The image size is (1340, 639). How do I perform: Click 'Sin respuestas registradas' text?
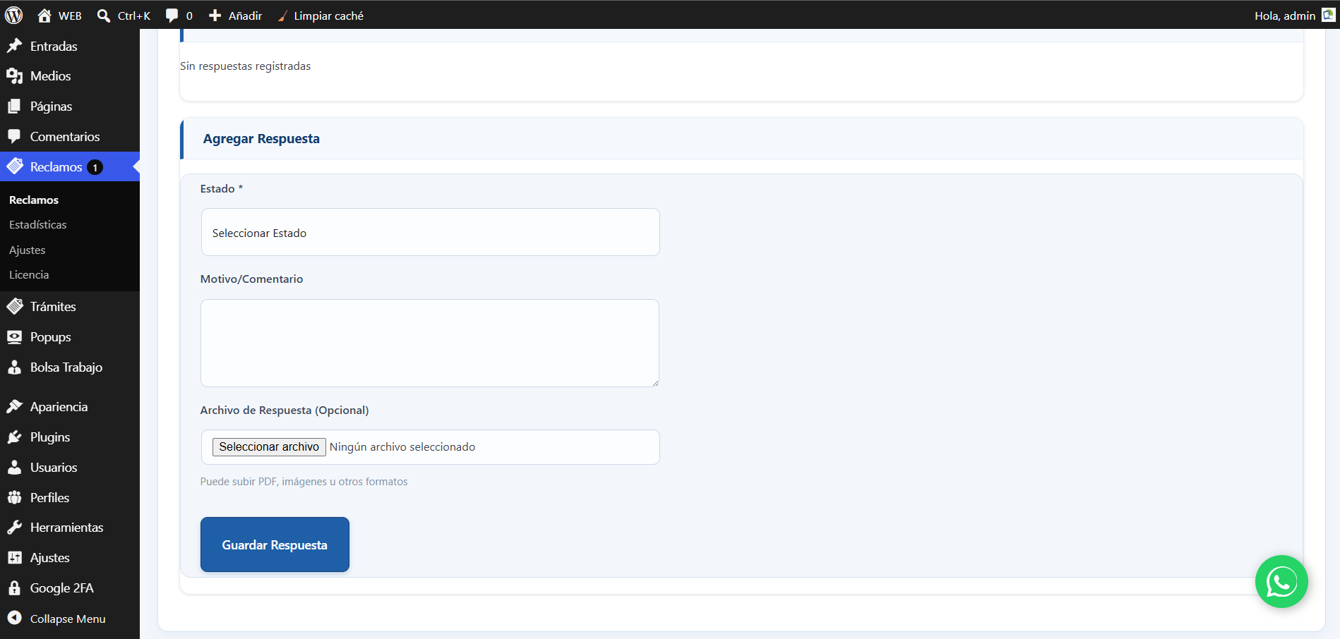pyautogui.click(x=245, y=66)
